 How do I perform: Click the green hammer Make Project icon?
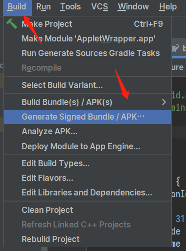(12, 24)
